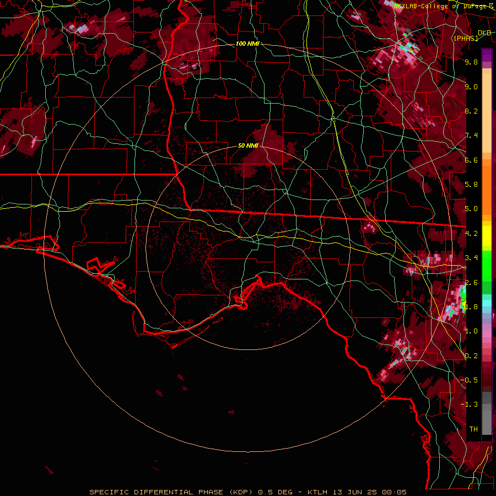The image size is (496, 496).
Task: Click the 2.6 value on the color scale
Action: pyautogui.click(x=471, y=283)
